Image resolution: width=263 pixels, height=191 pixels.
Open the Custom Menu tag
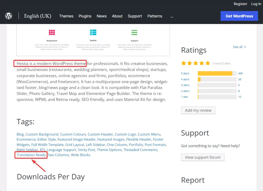pyautogui.click(x=149, y=134)
